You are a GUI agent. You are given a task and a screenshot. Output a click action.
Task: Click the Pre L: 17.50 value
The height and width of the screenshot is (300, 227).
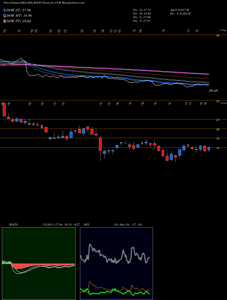(142, 17)
